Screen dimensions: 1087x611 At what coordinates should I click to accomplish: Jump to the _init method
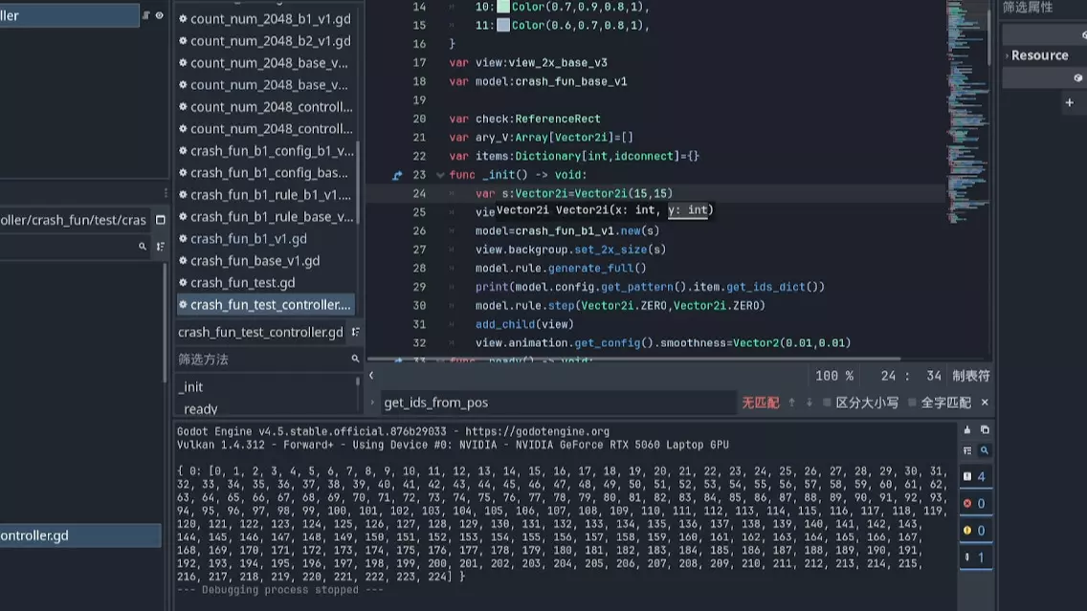point(190,386)
